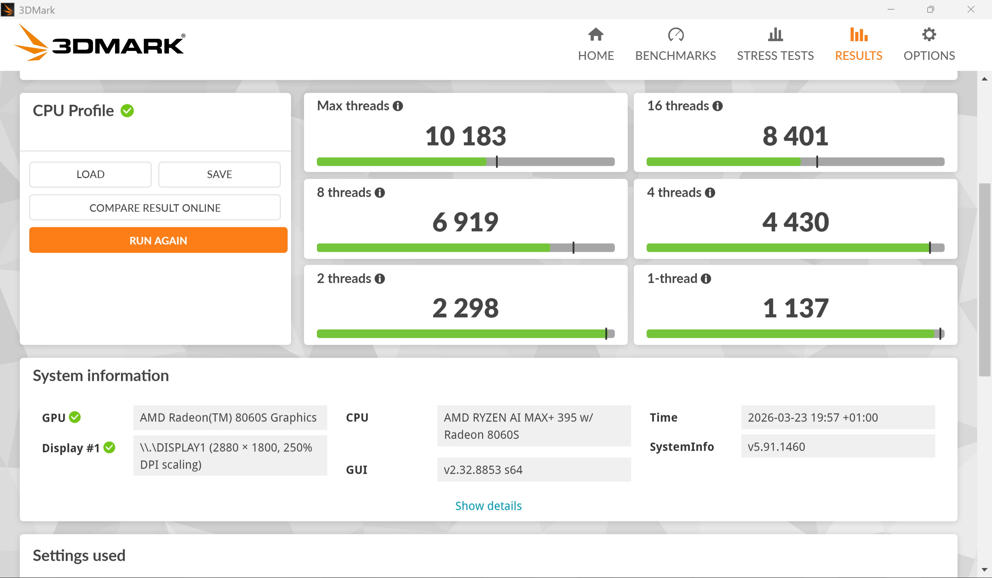Show info for the 2 threads score
Viewport: 992px width, 578px height.
(x=380, y=279)
